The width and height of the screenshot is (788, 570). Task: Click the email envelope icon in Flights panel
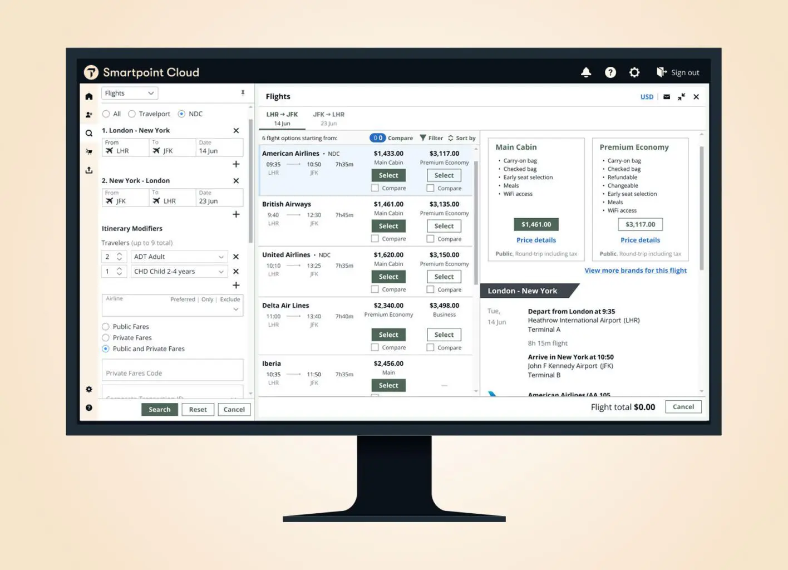[667, 97]
